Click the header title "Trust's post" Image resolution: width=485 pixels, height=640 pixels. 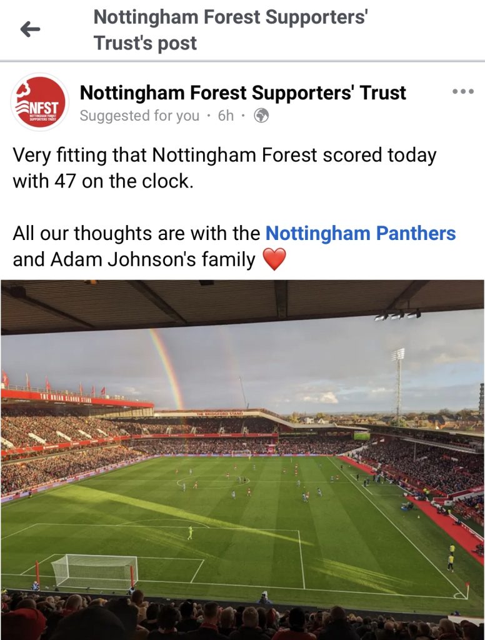coord(145,43)
